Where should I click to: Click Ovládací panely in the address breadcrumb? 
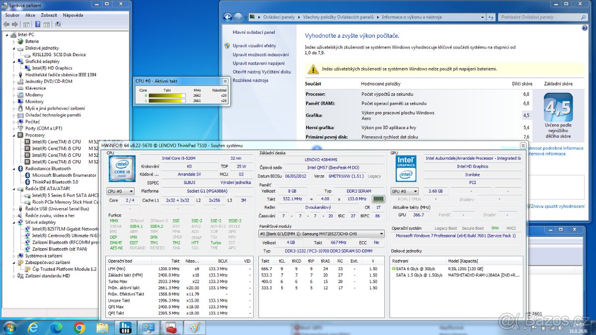(279, 17)
